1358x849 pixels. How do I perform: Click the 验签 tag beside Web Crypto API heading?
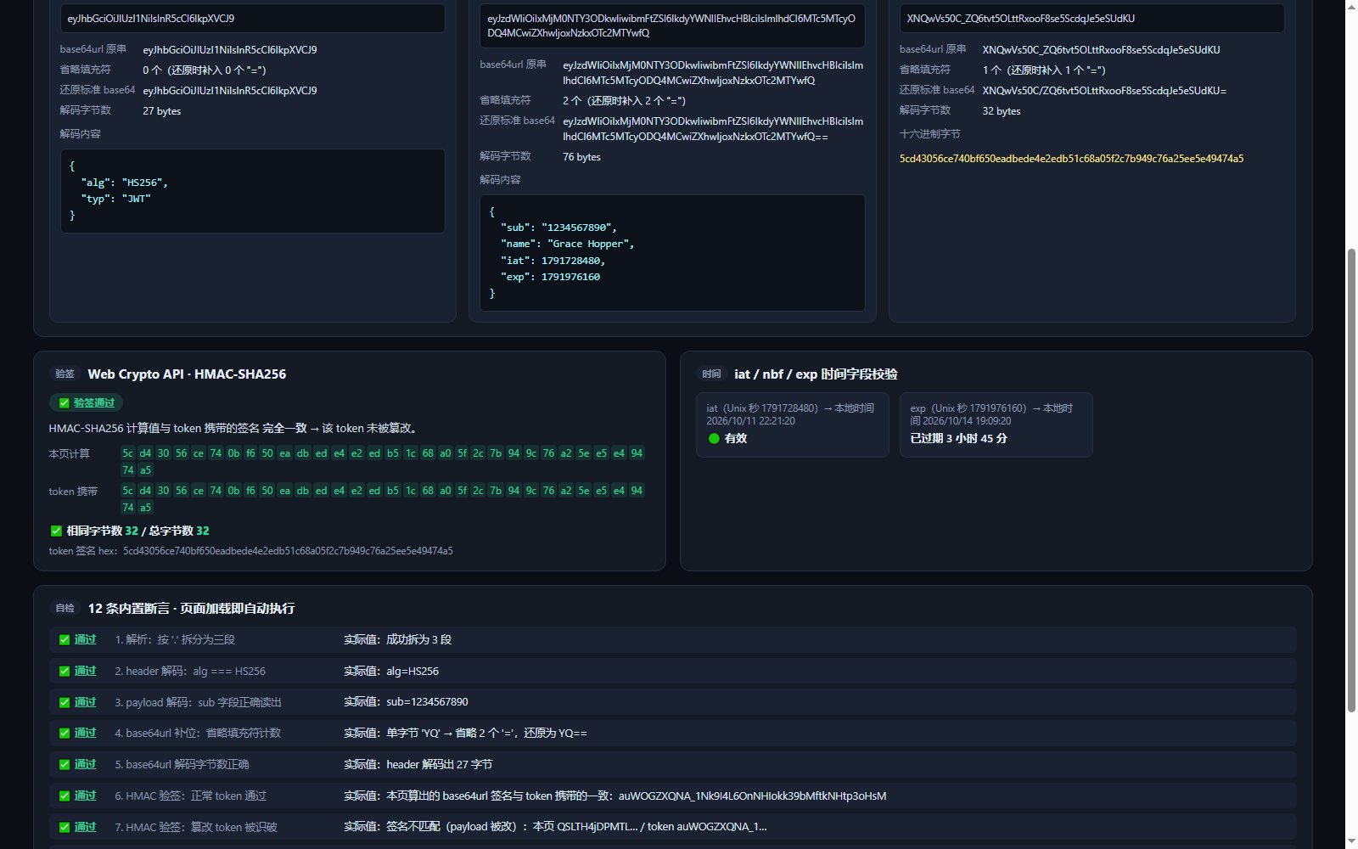(65, 374)
